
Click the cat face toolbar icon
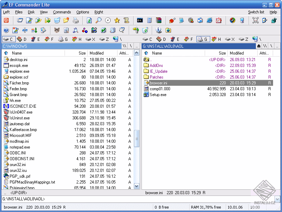[57, 30]
